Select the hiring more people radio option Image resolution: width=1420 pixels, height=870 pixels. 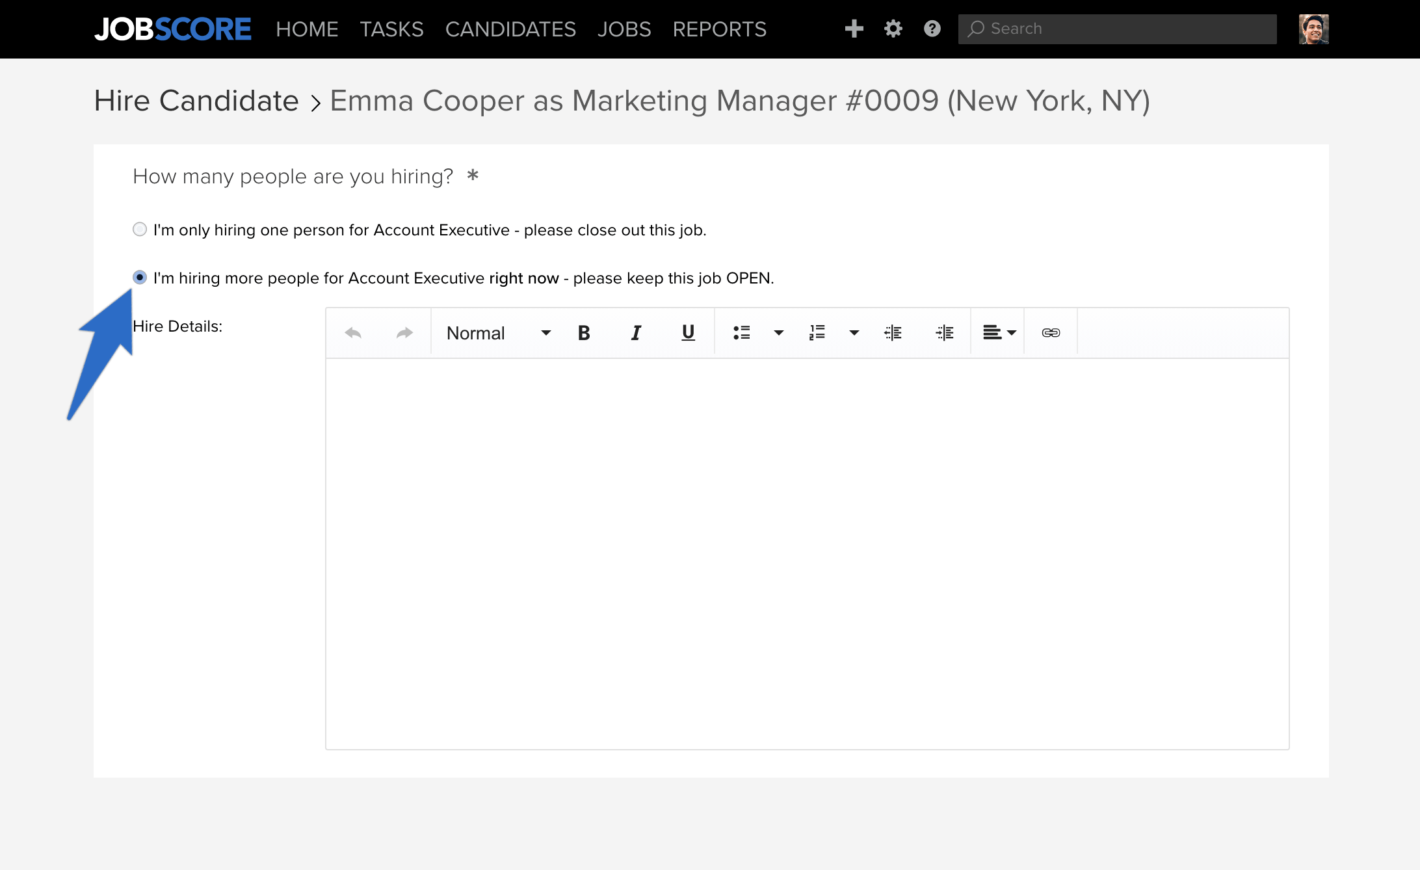[140, 278]
